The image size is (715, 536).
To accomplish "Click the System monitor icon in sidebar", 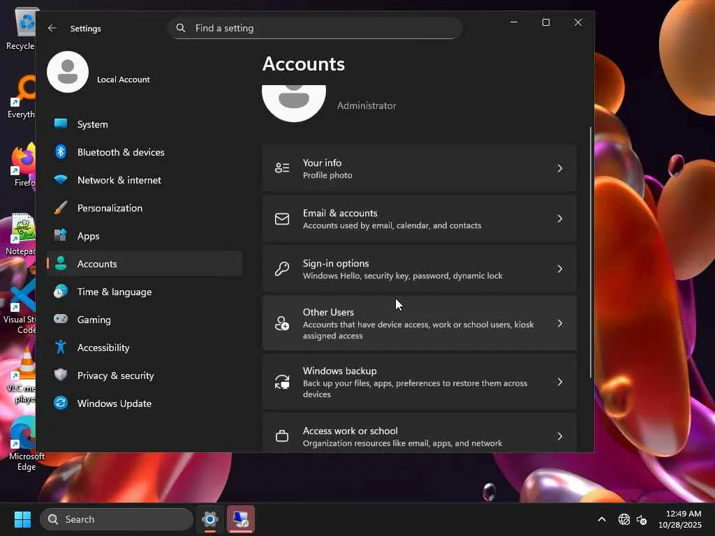I will point(61,124).
